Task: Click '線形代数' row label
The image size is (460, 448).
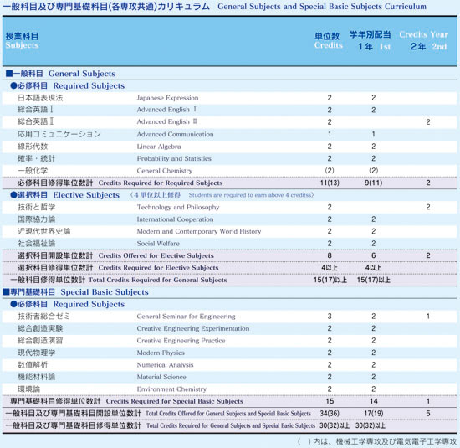Action: [x=33, y=147]
